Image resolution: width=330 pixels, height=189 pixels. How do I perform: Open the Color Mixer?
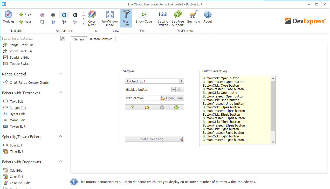click(92, 18)
